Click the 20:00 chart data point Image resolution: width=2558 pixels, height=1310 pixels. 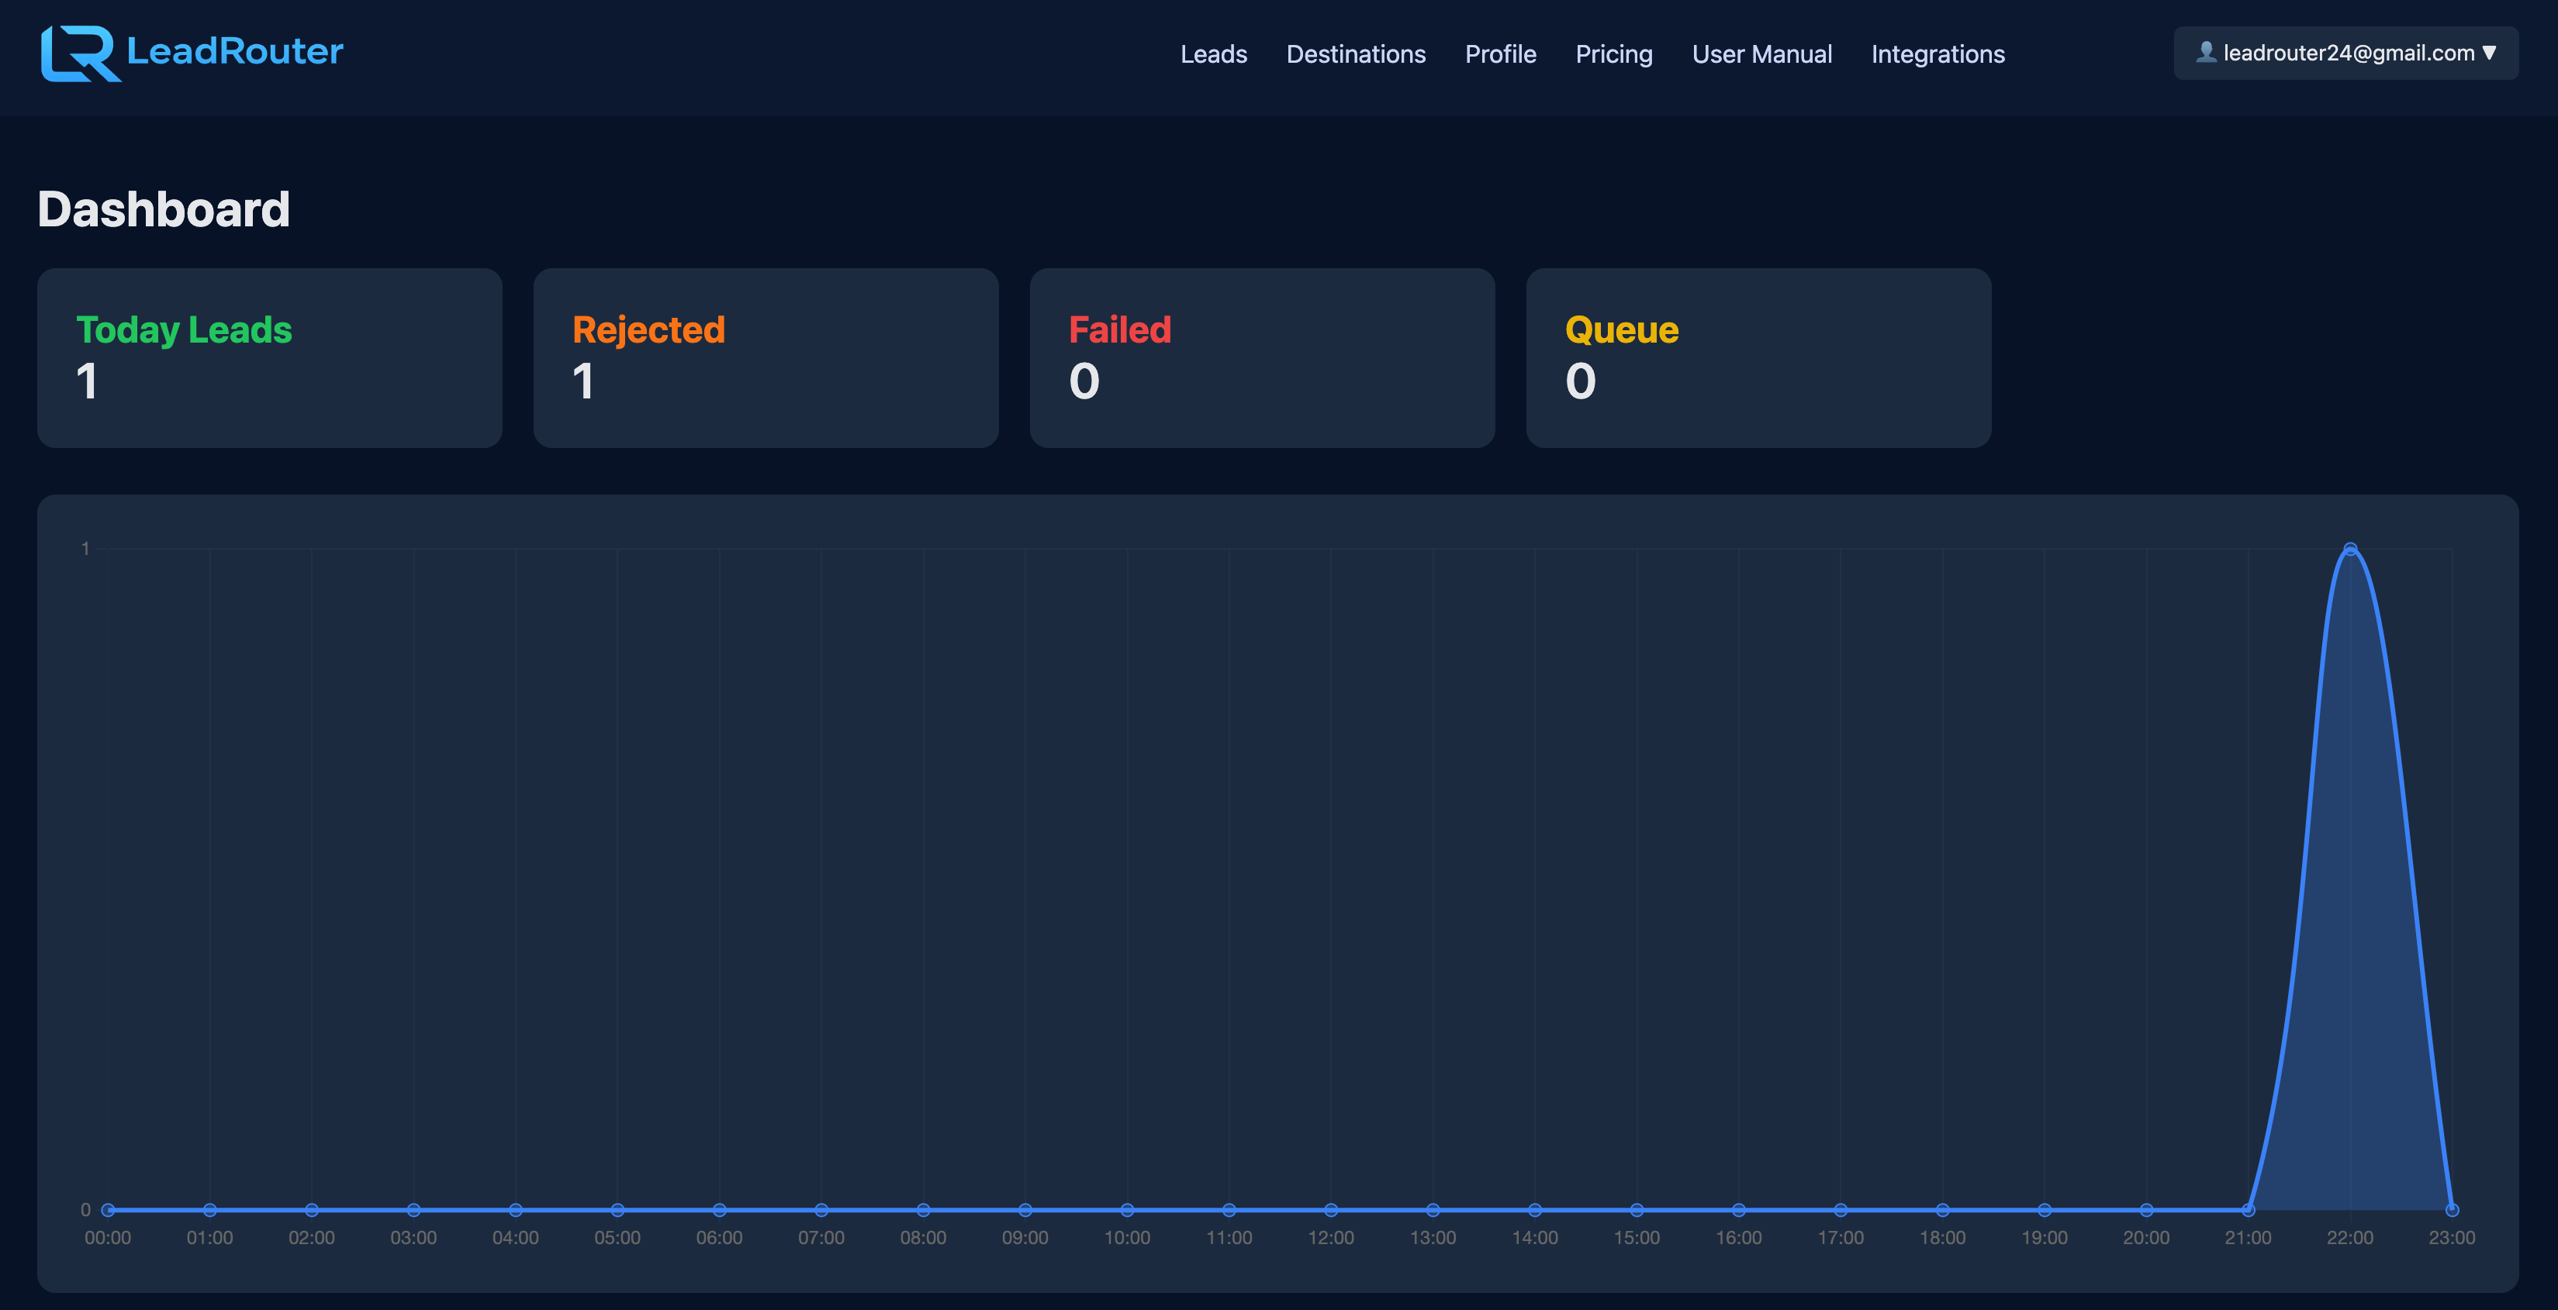pyautogui.click(x=2146, y=1210)
